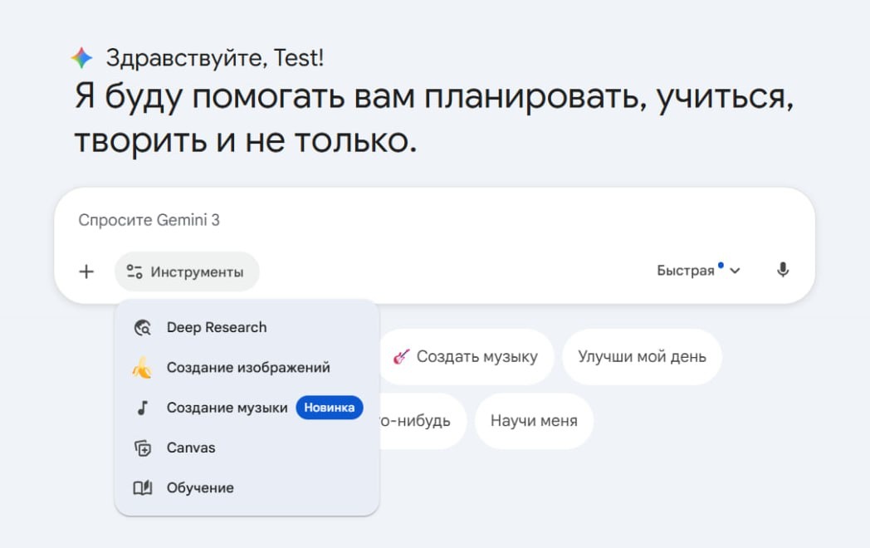The image size is (870, 548).
Task: Click the Deep Research icon
Action: (143, 328)
